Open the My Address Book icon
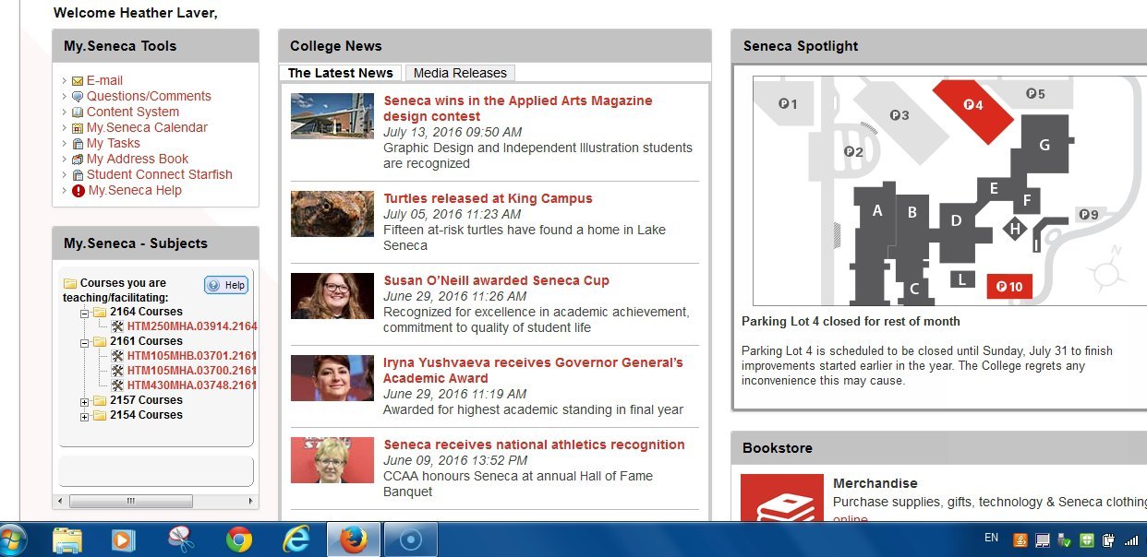Viewport: 1147px width, 557px height. pos(78,159)
